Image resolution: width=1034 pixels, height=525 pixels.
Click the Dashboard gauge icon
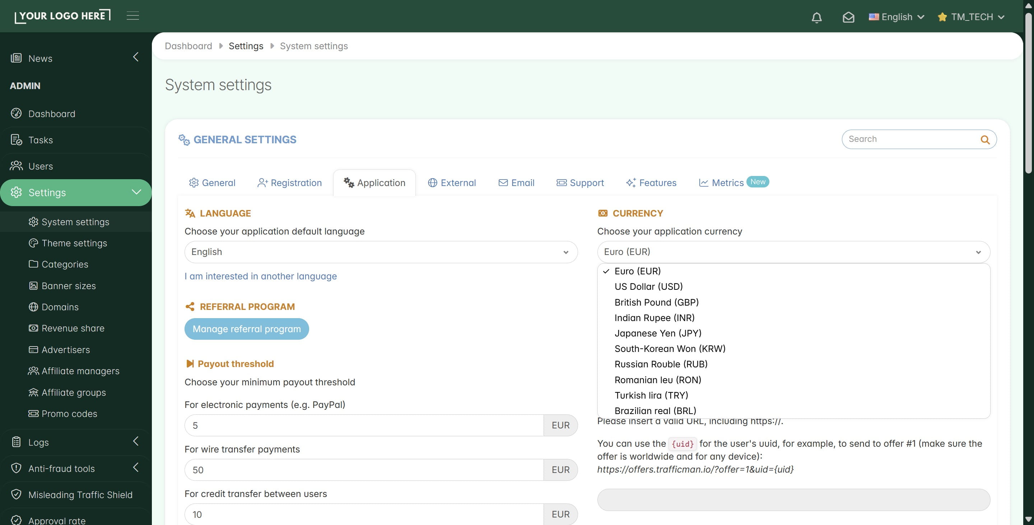click(16, 113)
